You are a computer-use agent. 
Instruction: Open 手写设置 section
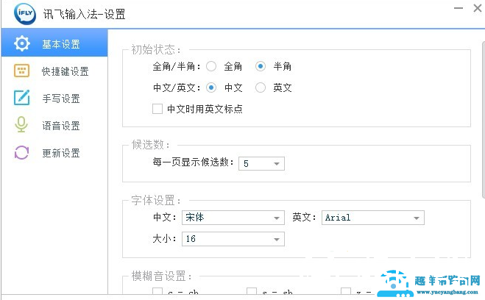tap(54, 99)
